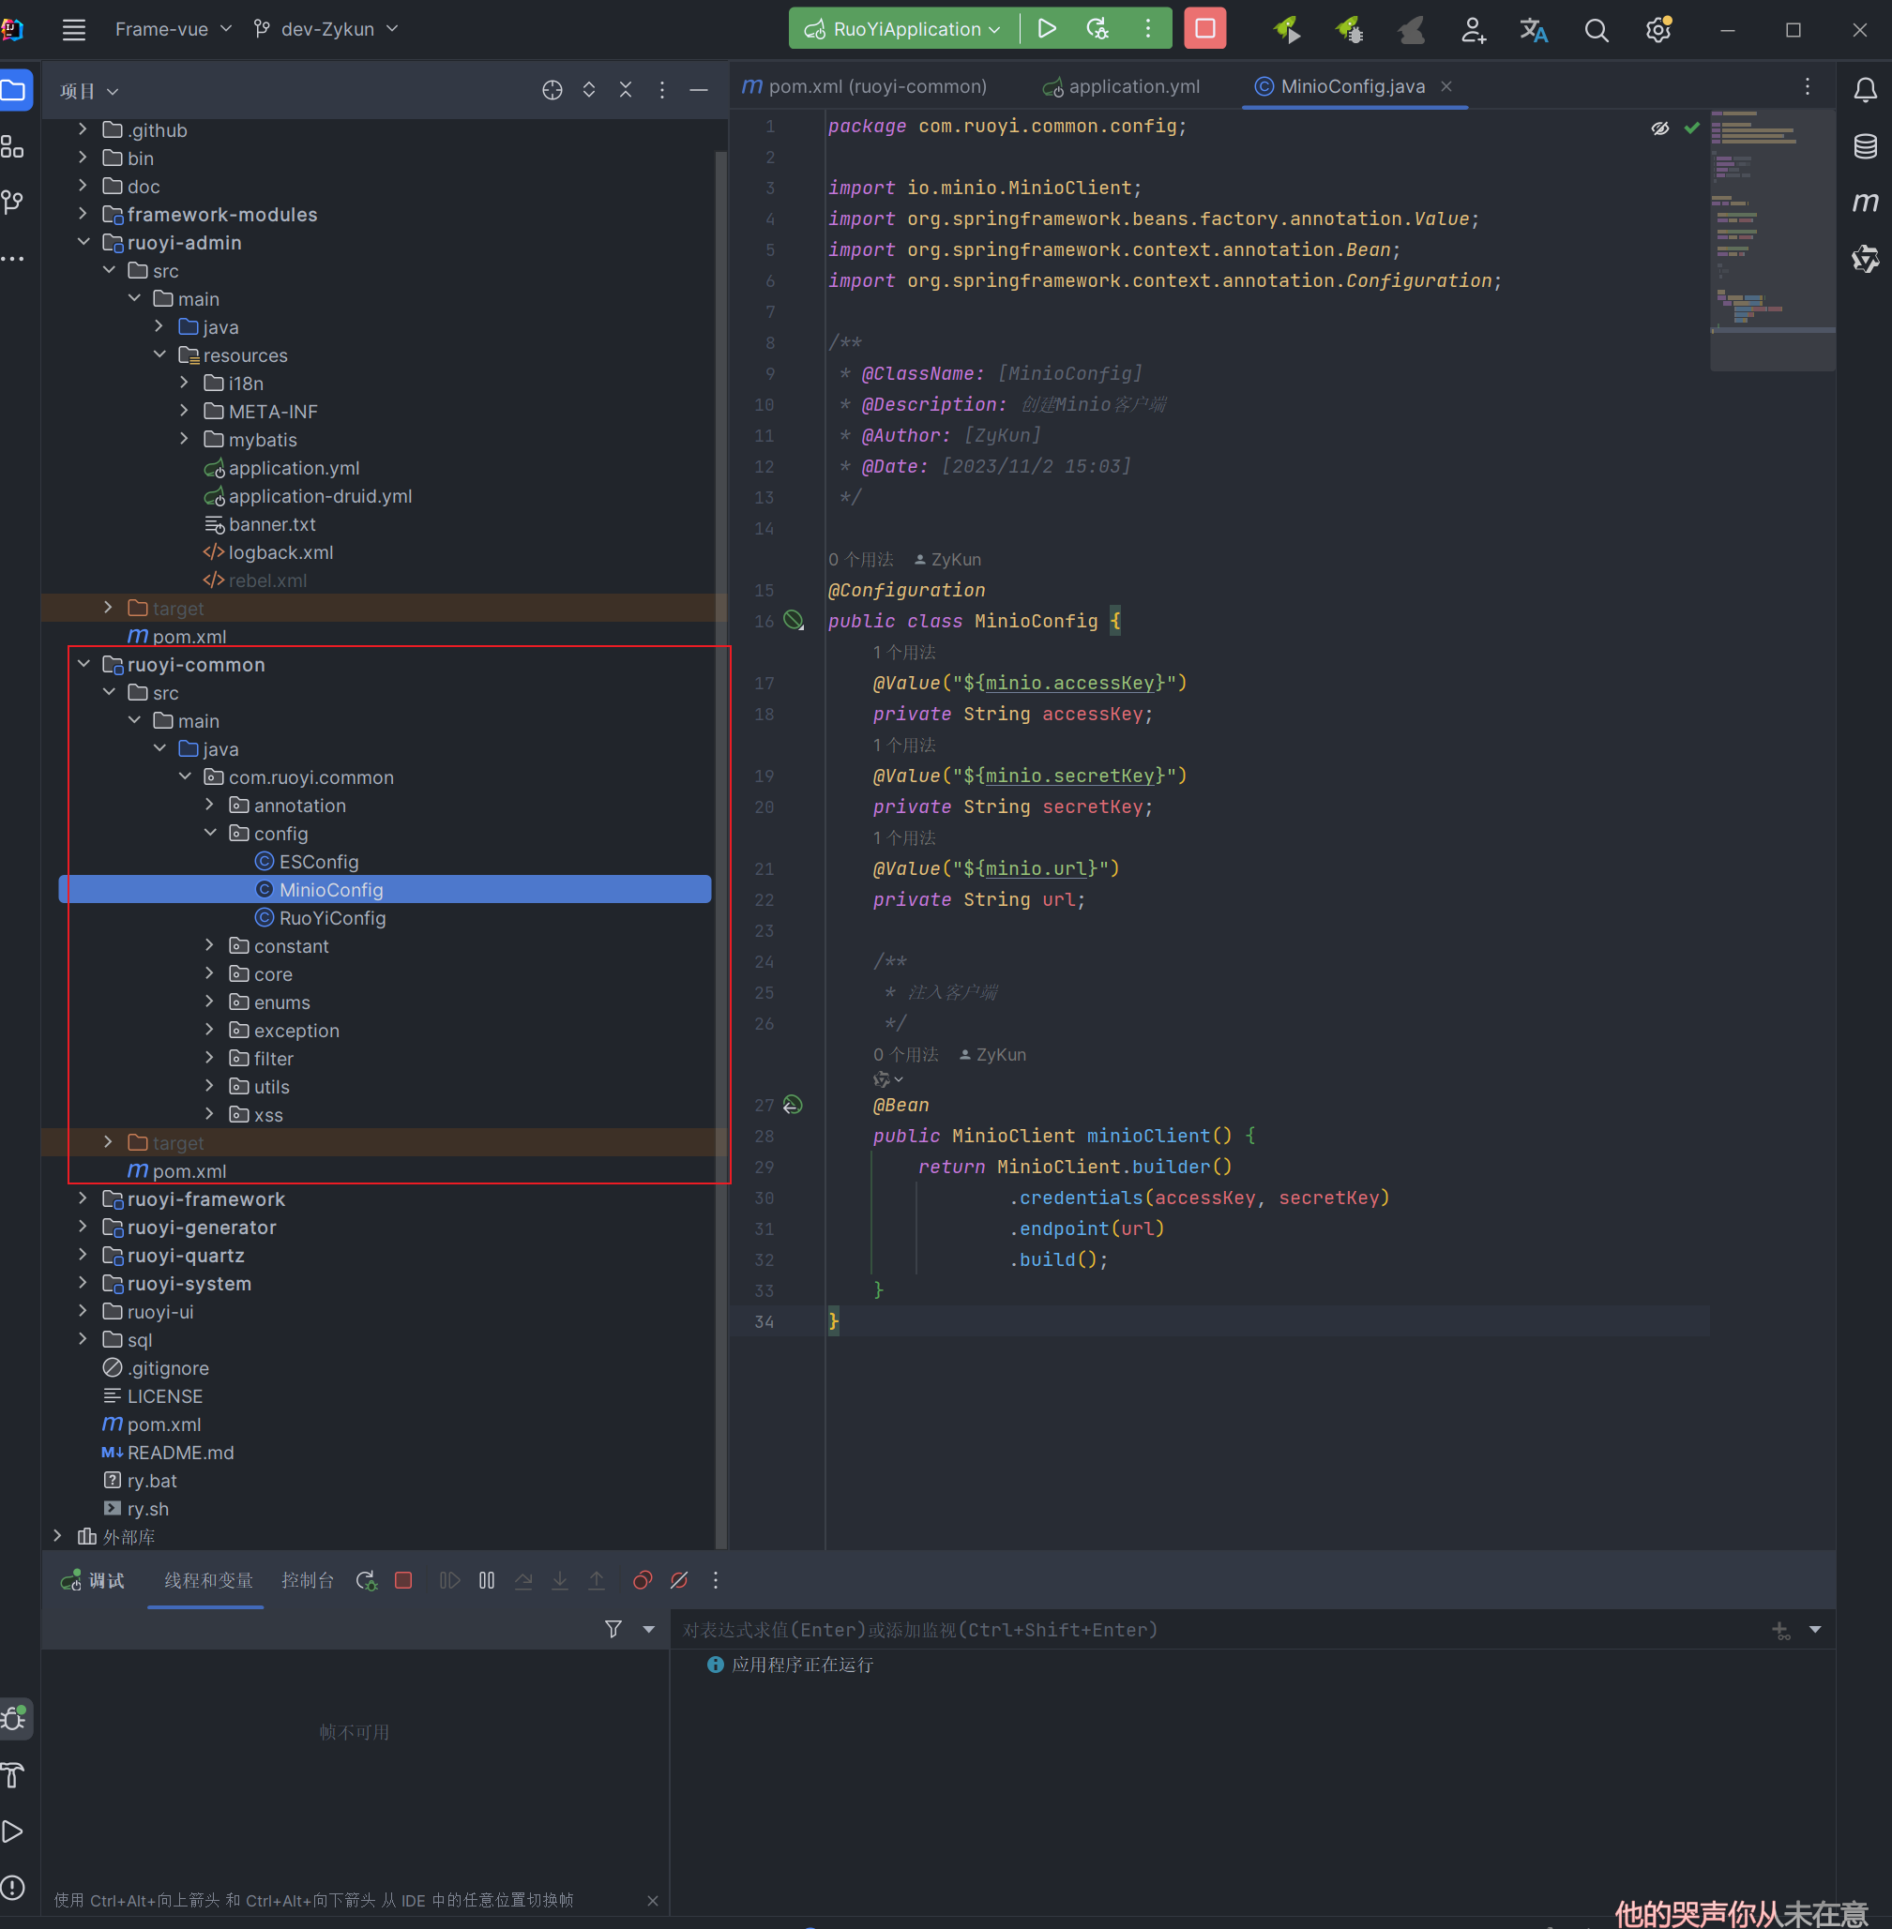
Task: Open the Run tool window
Action: coord(14,1831)
